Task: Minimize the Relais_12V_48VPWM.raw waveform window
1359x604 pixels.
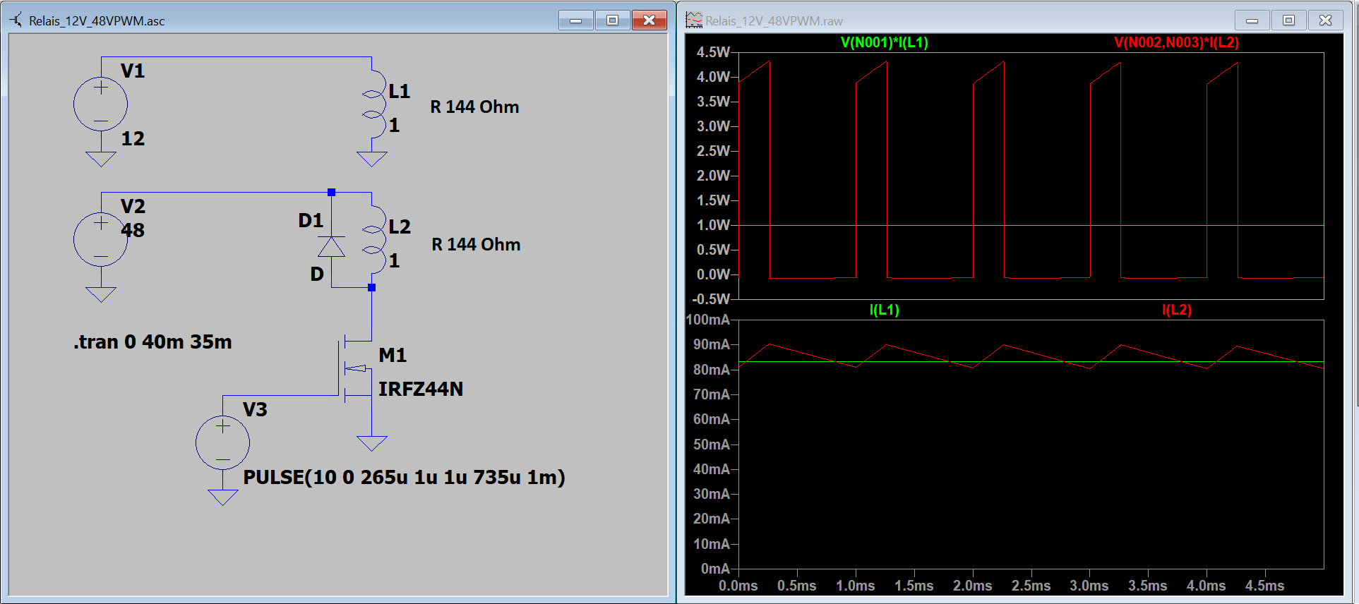Action: coord(1252,20)
